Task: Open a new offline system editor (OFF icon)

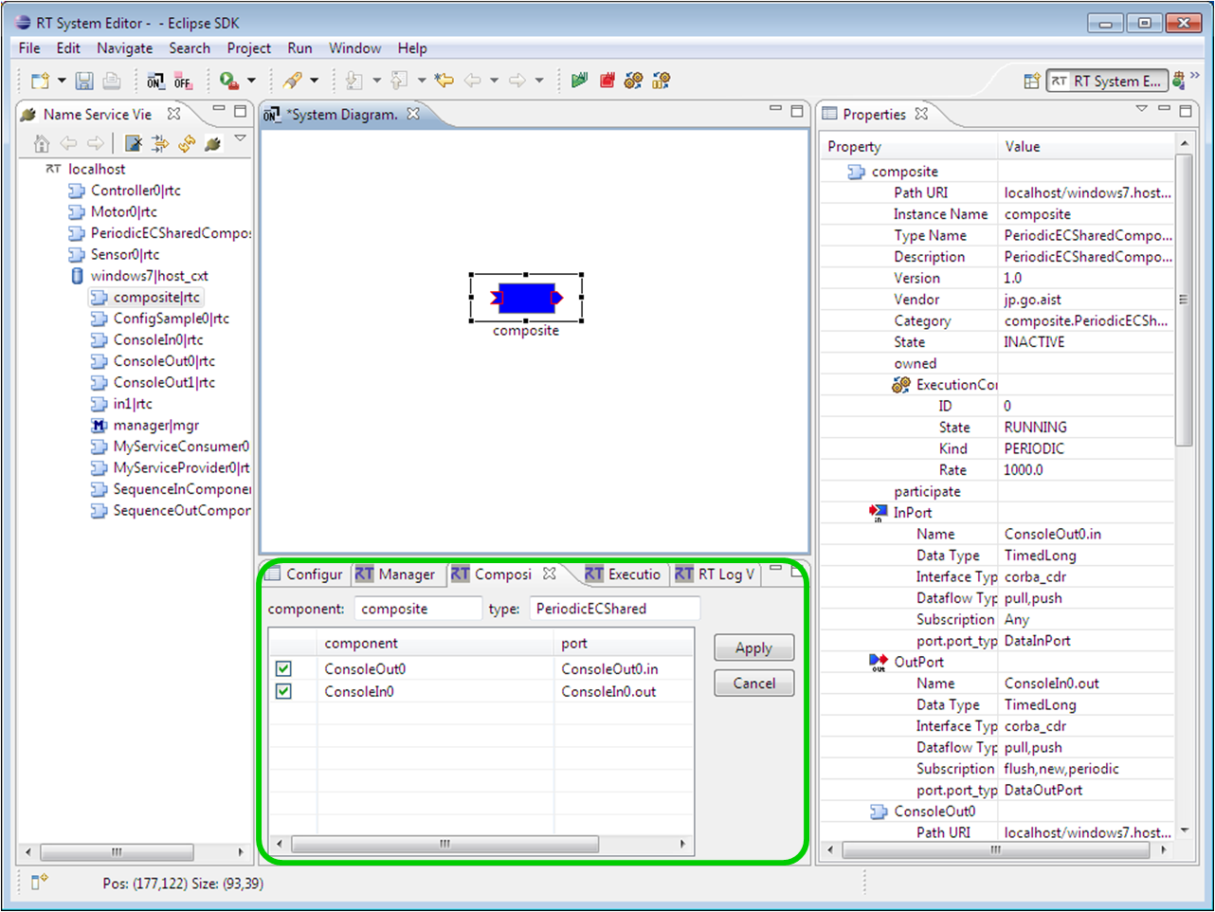Action: pos(183,82)
